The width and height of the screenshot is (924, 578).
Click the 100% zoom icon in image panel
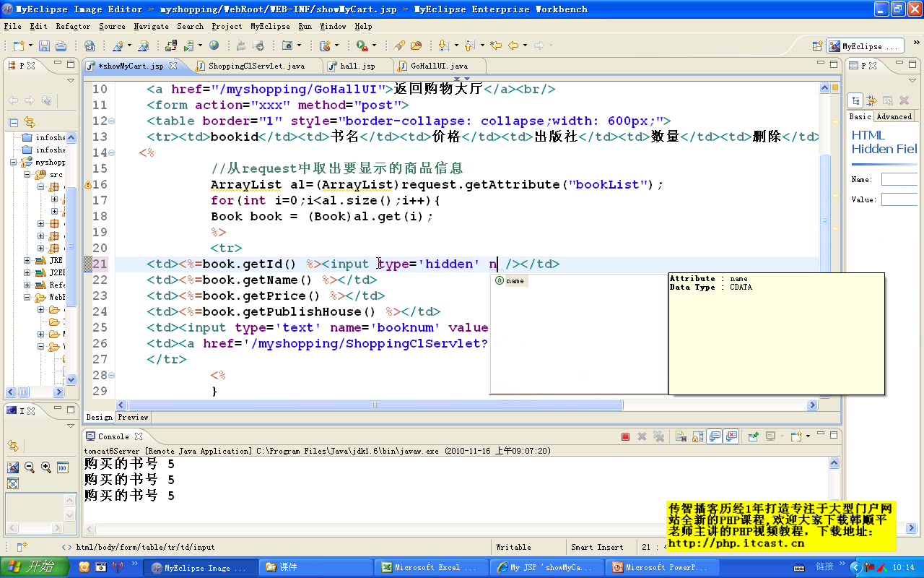coord(63,467)
